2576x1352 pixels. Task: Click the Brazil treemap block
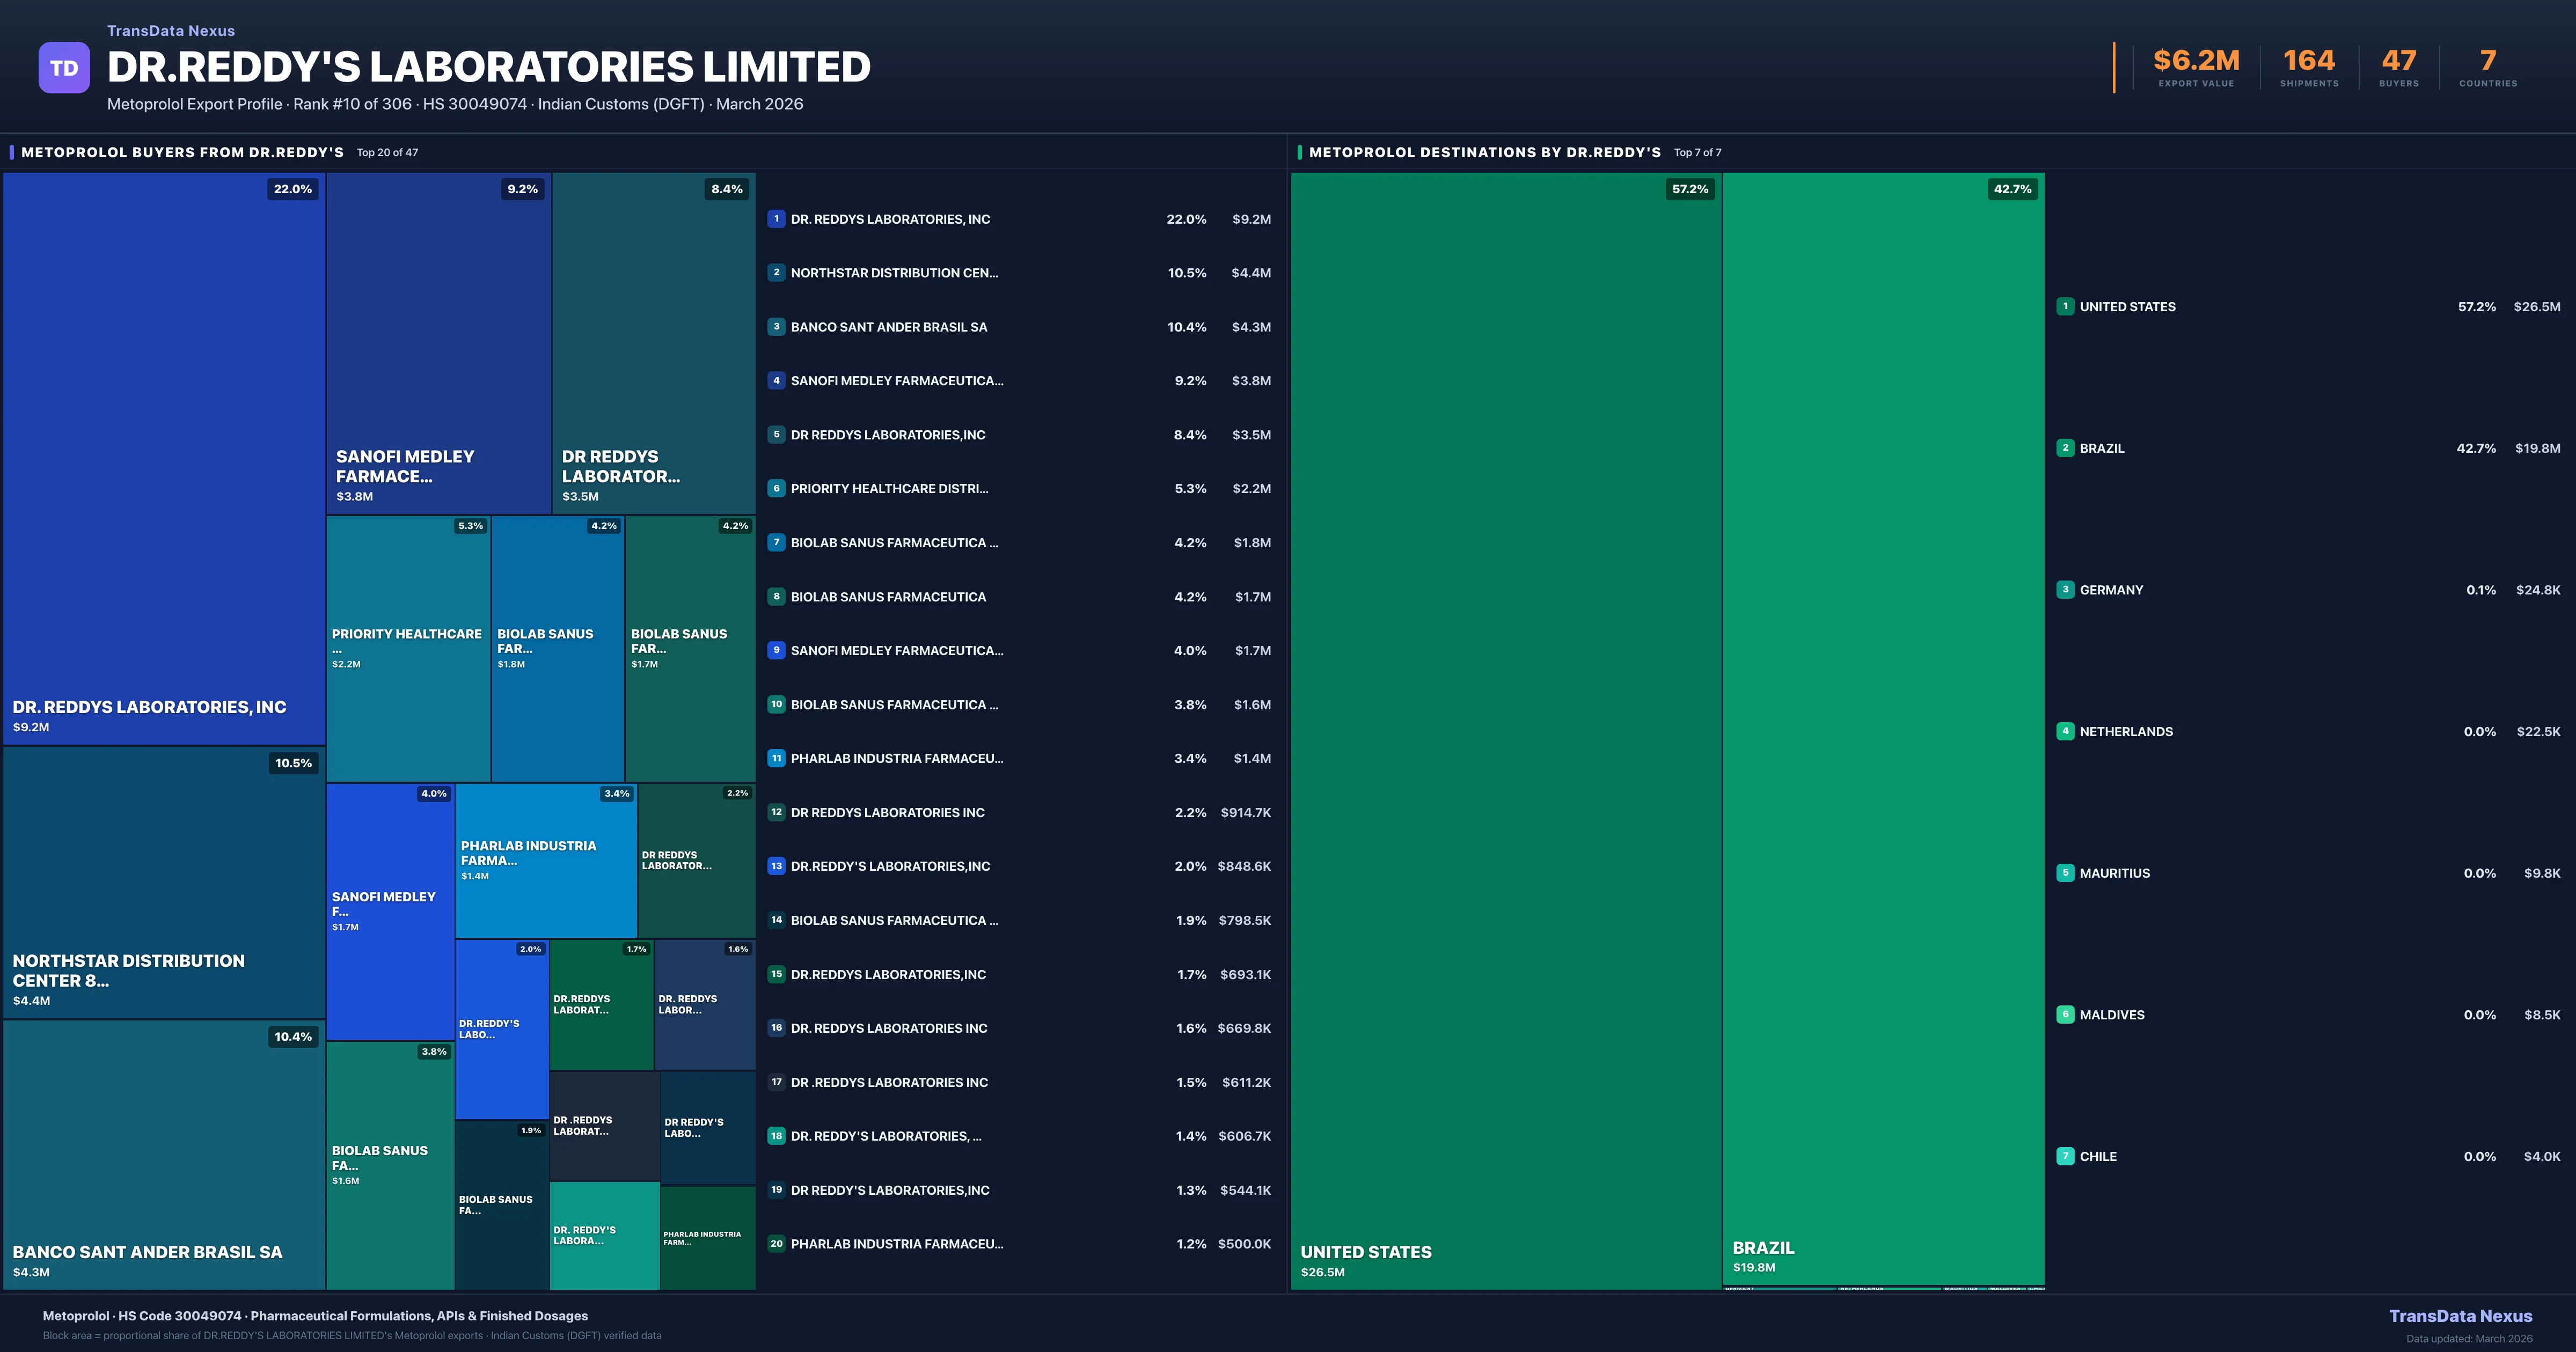1883,728
